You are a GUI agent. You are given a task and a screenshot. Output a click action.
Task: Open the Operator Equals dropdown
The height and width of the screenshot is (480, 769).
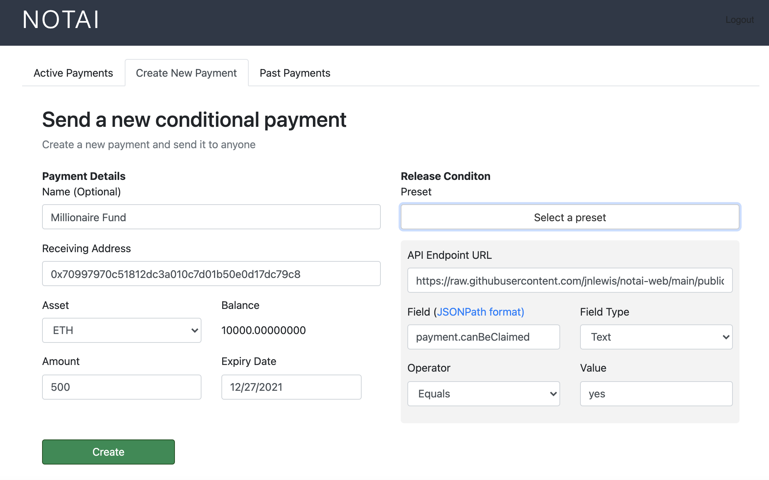point(483,394)
